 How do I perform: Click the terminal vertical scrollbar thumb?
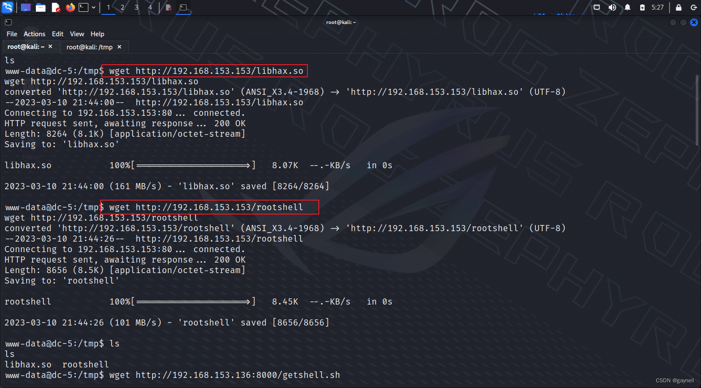(698, 110)
